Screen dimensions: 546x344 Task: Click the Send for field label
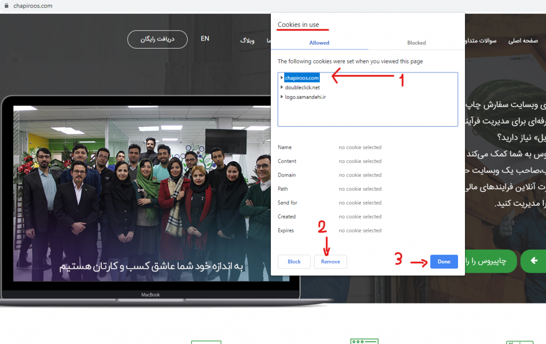coord(287,203)
